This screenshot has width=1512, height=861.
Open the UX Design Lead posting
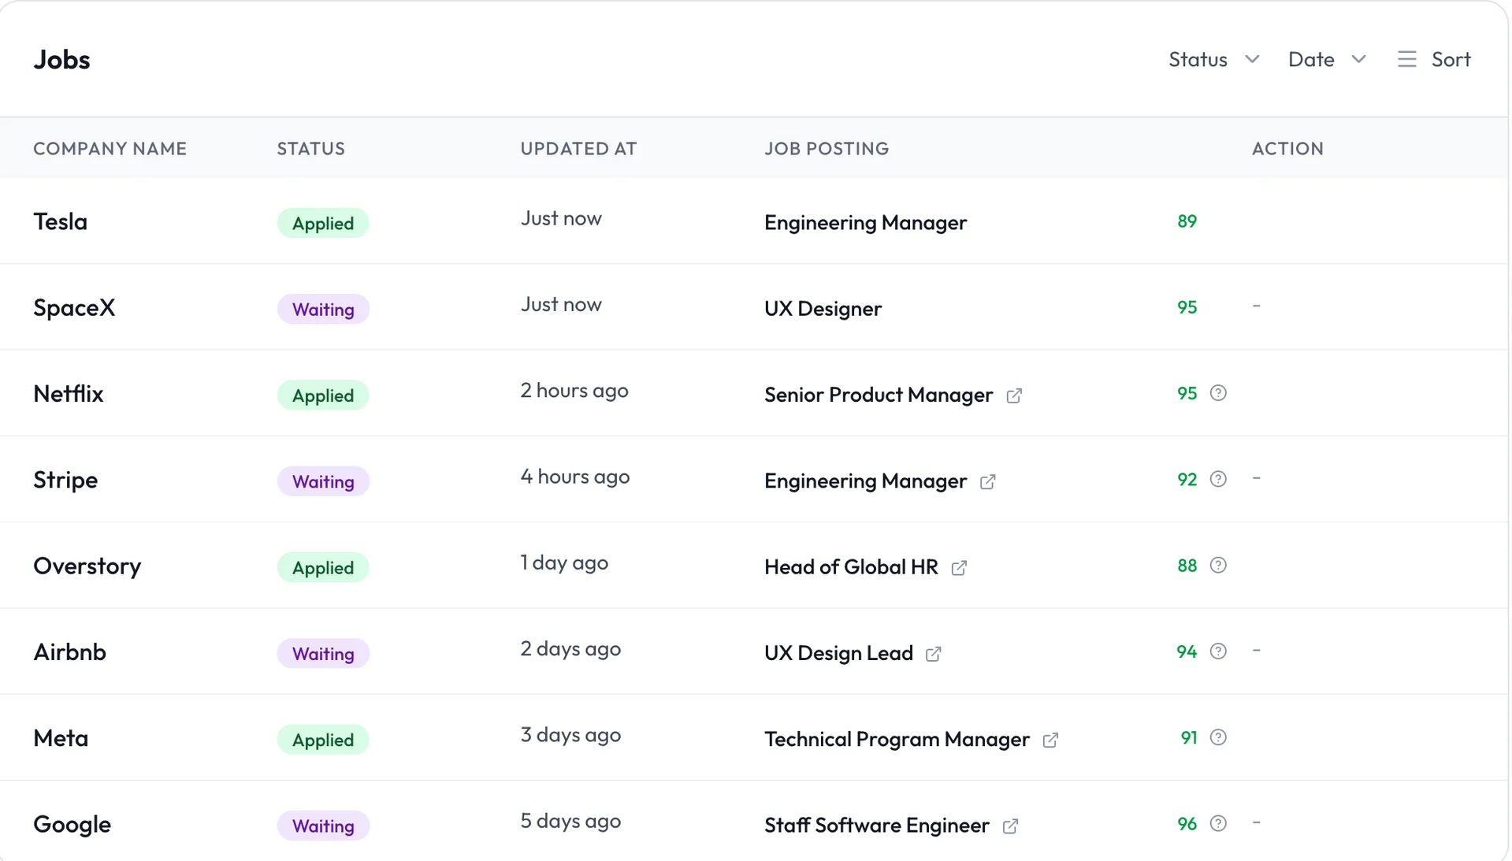(x=838, y=653)
